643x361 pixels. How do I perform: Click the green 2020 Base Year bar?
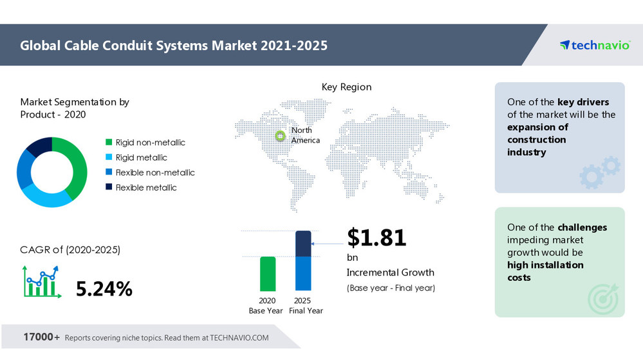[x=268, y=274]
